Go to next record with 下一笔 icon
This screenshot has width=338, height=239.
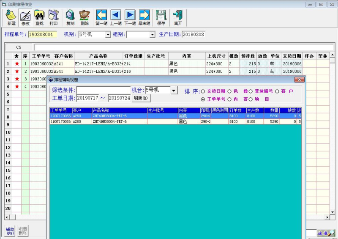[x=130, y=18]
